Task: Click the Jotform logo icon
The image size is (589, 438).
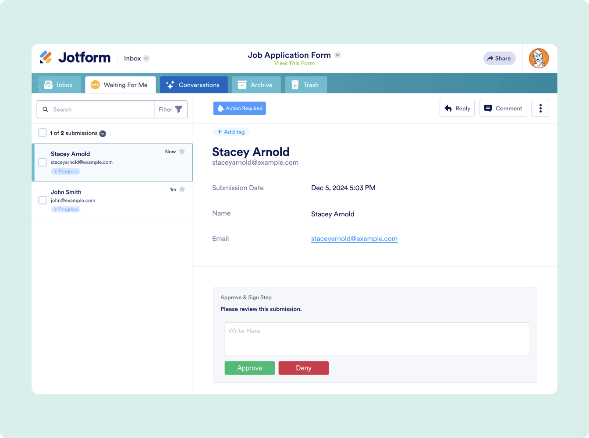Action: point(46,57)
